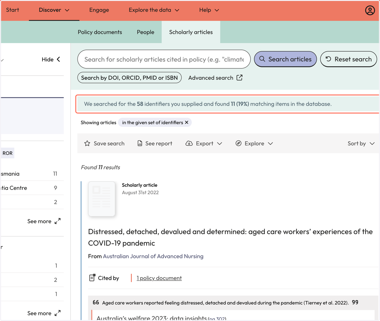The width and height of the screenshot is (380, 321).
Task: Click the compass Explore icon
Action: click(x=238, y=143)
